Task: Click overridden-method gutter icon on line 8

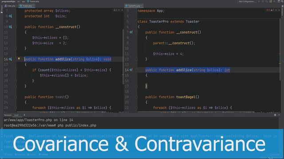Action: (11, 16)
